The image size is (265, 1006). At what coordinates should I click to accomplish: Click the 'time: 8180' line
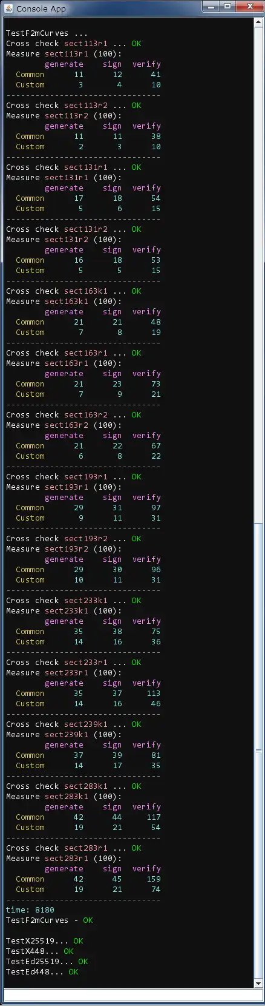pos(30,910)
